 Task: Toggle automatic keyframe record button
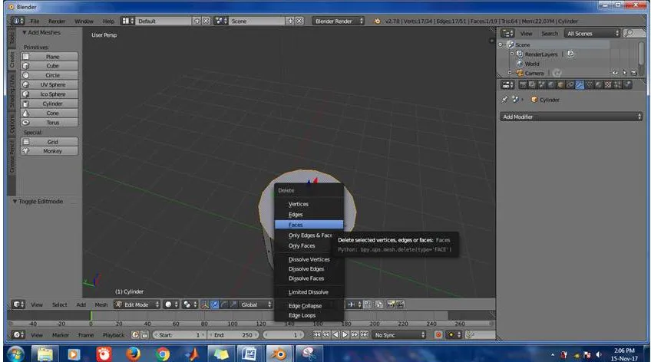tap(438, 334)
